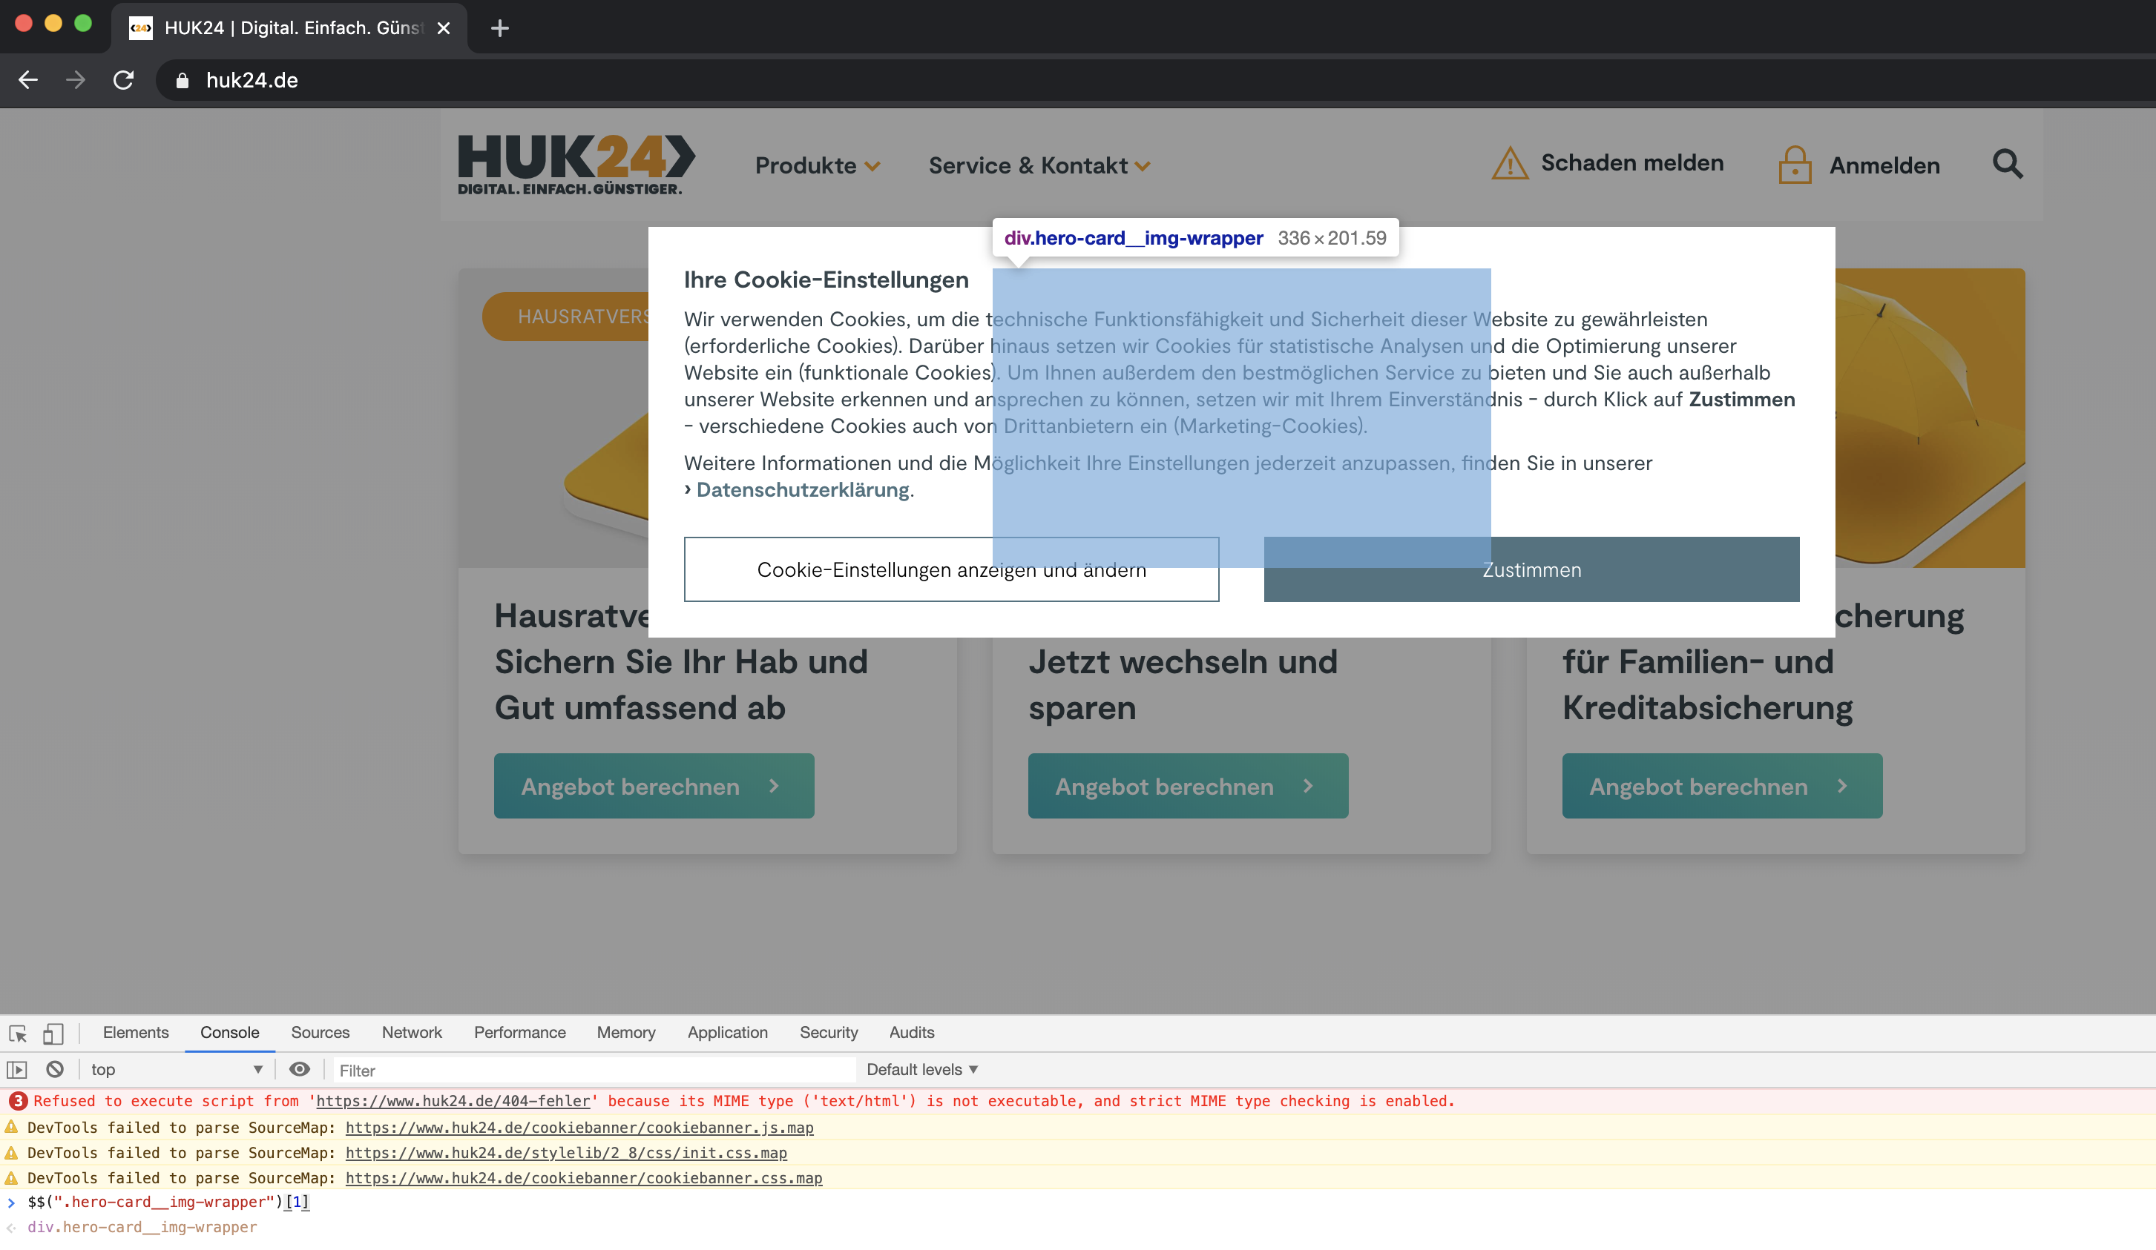Click the Anmelden link

[x=1884, y=166]
